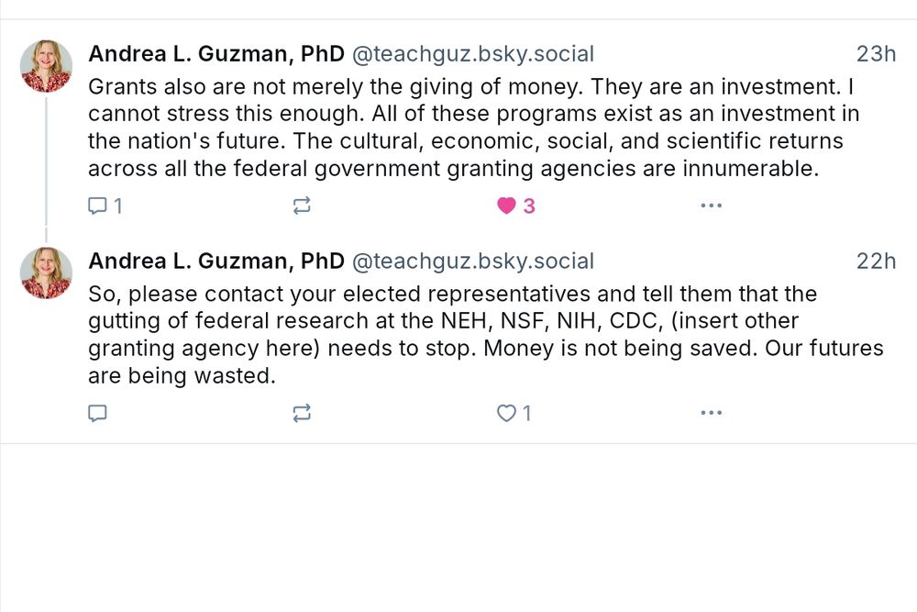This screenshot has height=612, width=917.
Task: Open Andrea L. Guzman name in first post
Action: 215,54
